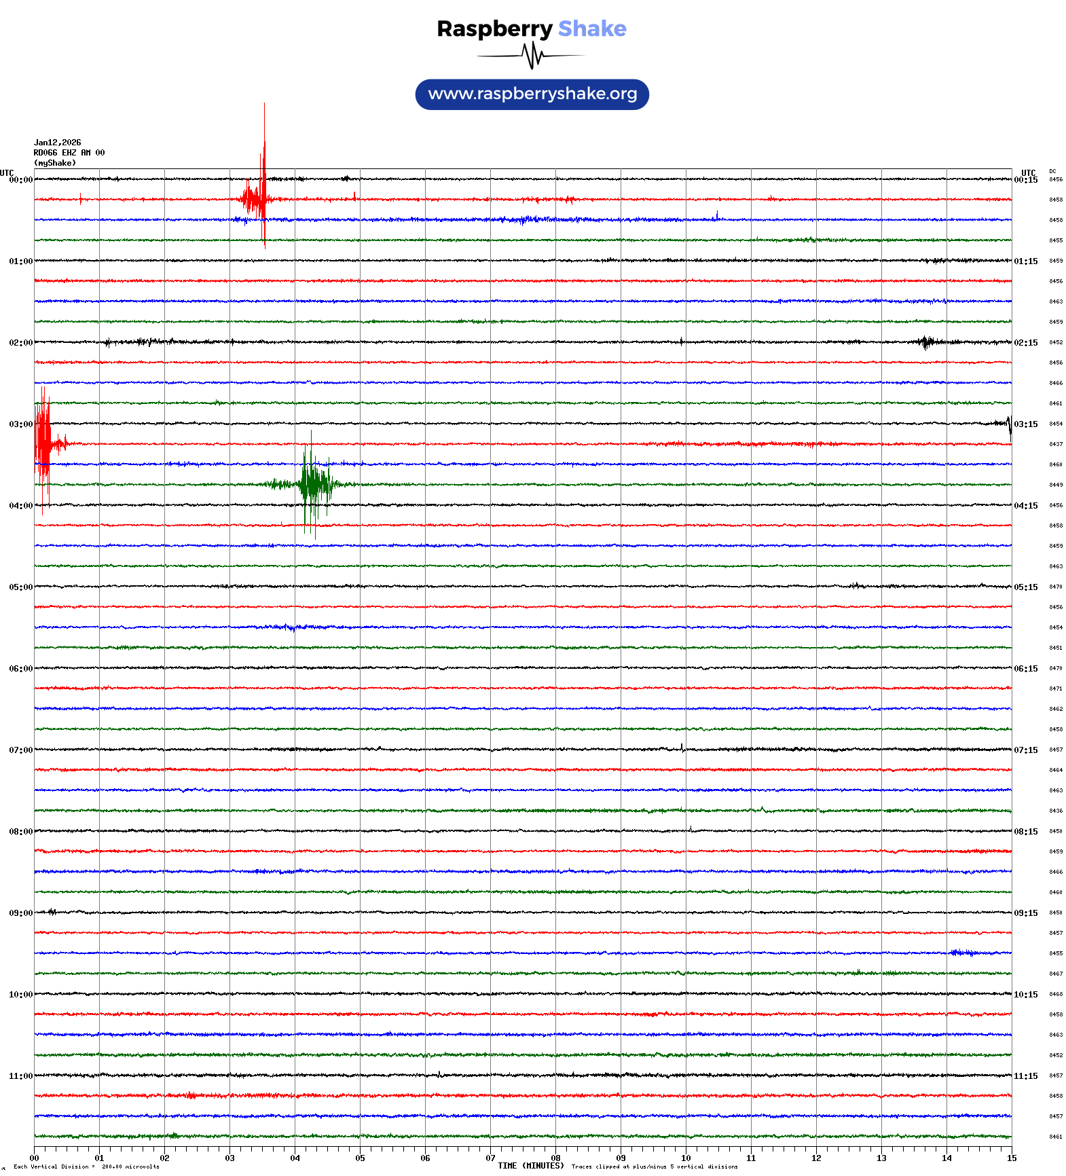Select the DC column header at top right
This screenshot has height=1176, width=1066.
tap(1052, 172)
